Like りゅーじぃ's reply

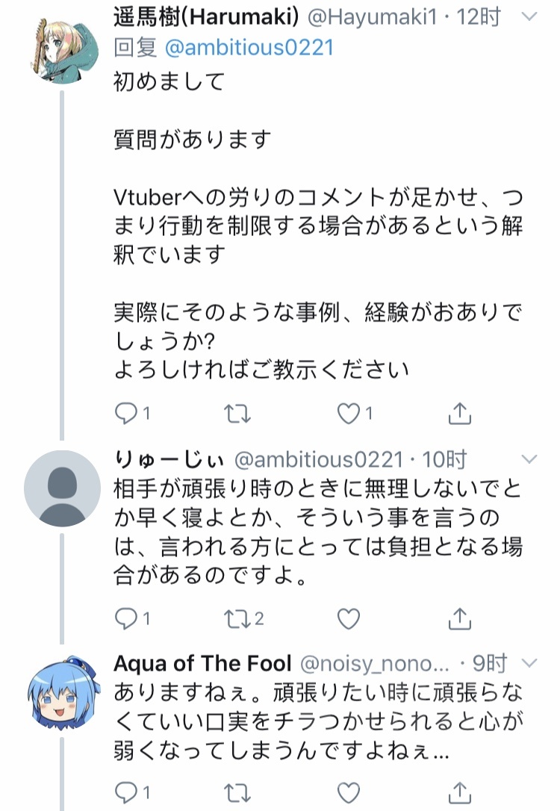[x=348, y=618]
